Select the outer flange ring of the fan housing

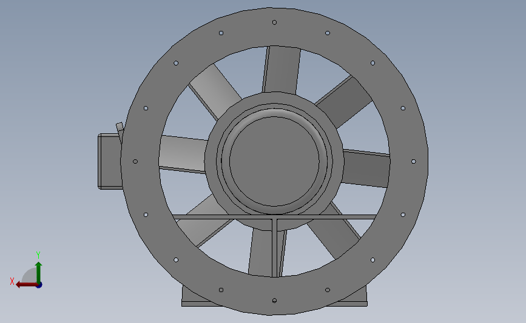click(274, 27)
